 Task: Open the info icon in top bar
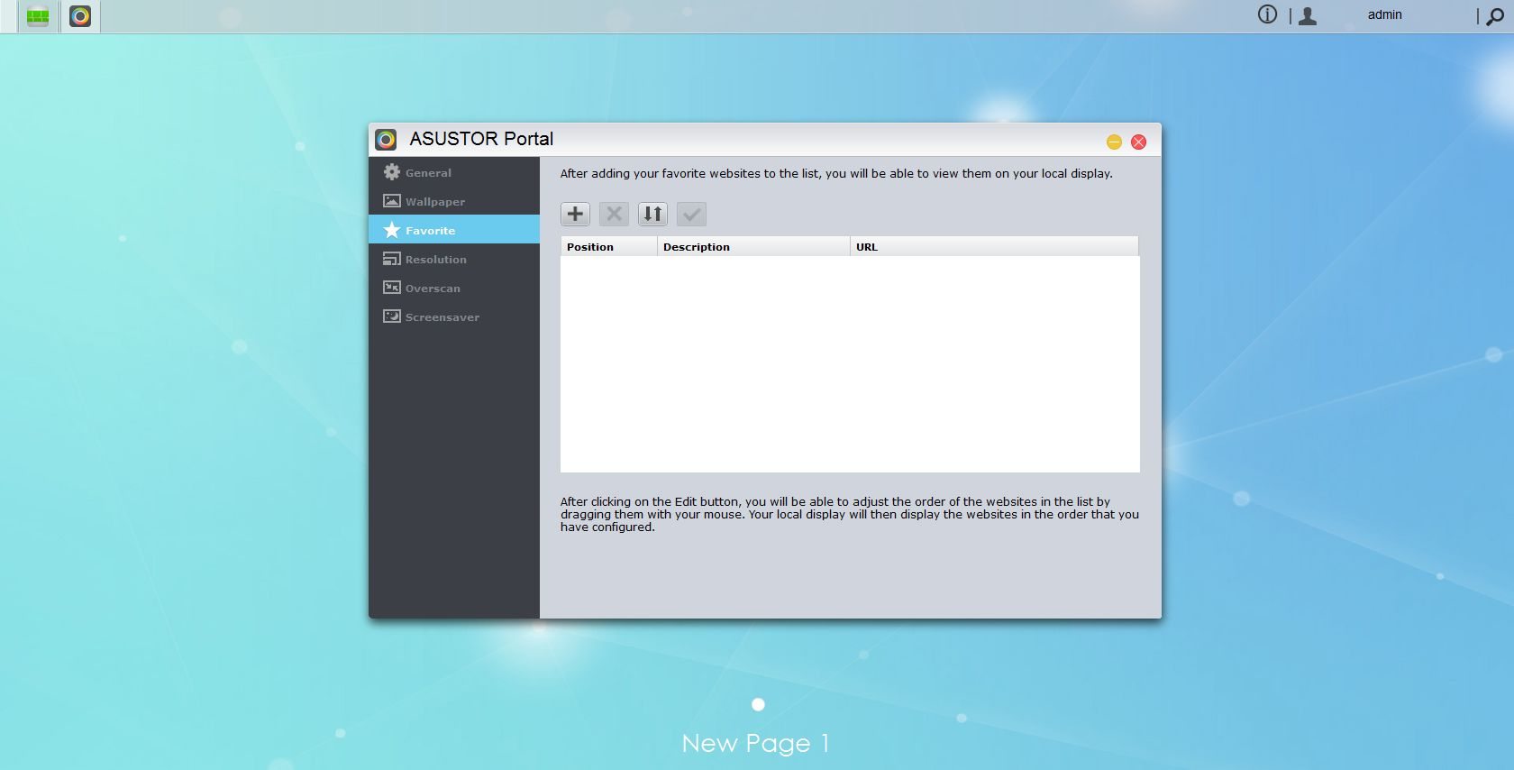click(x=1267, y=14)
